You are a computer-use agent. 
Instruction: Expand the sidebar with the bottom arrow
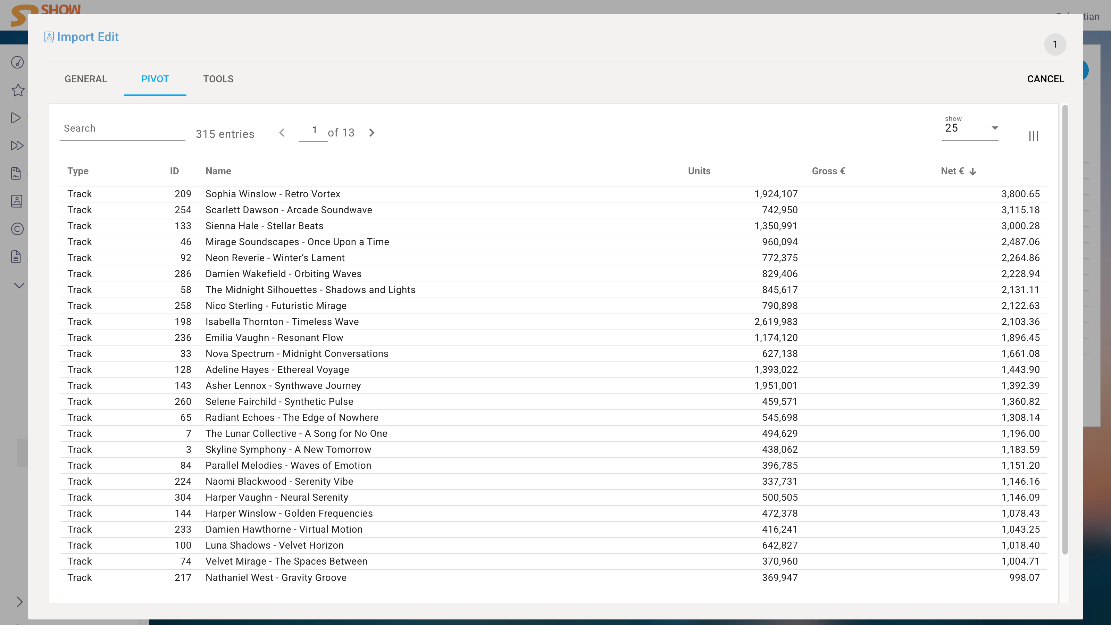(19, 602)
